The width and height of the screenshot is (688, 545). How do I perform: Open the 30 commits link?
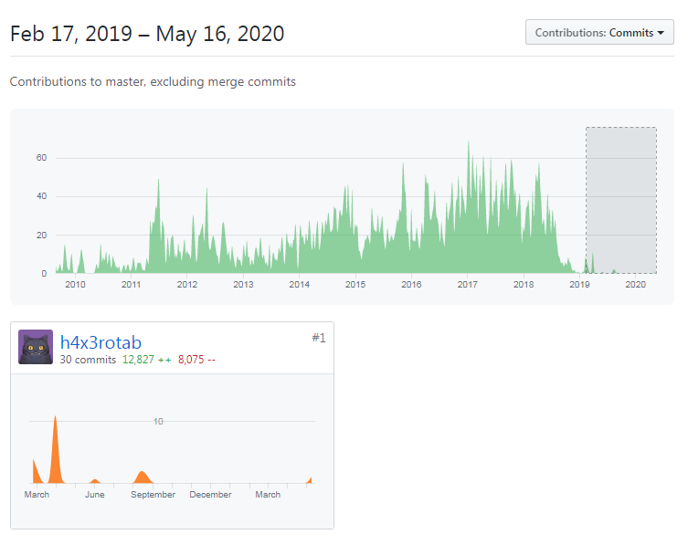pyautogui.click(x=88, y=360)
